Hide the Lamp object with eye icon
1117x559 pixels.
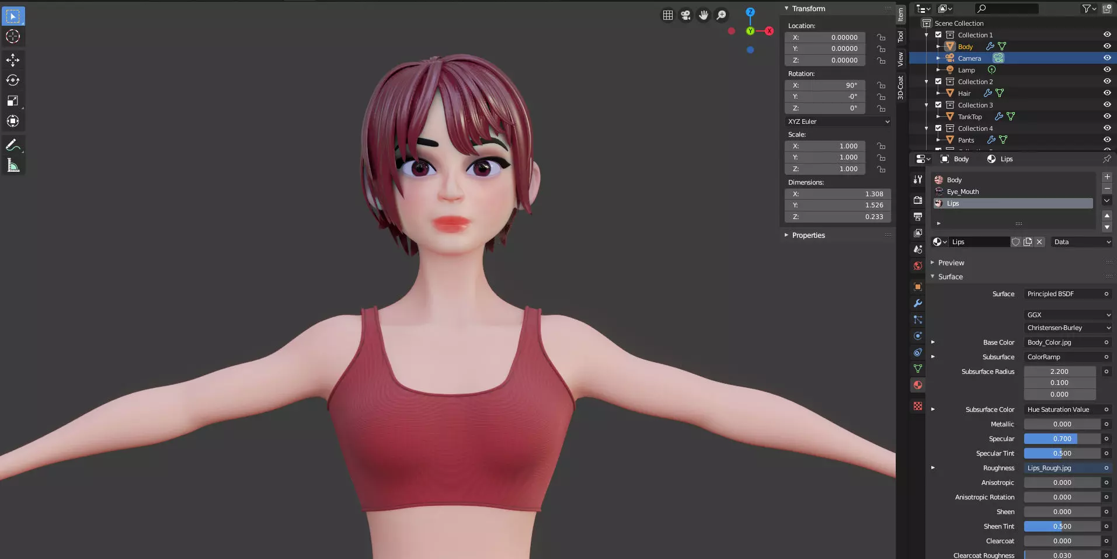[x=1107, y=70]
